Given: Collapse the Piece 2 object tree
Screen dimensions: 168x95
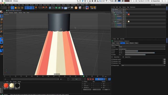Looking at the screenshot, I should (x=114, y=22).
